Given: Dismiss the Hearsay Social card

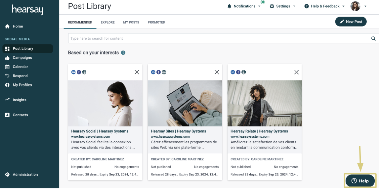Looking at the screenshot, I should 137,72.
